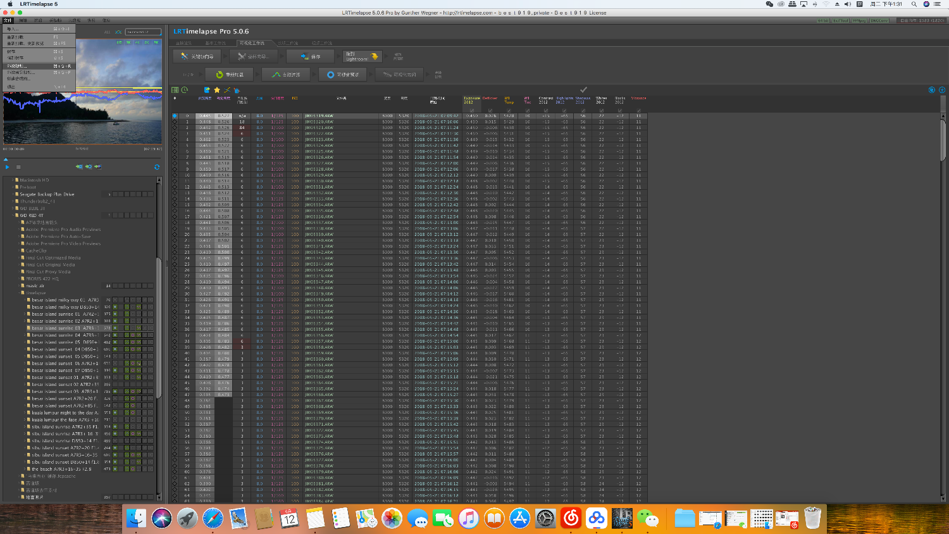Screen dimensions: 949x534
Task: Click the crossed tools icon beside the star
Action: click(x=227, y=90)
